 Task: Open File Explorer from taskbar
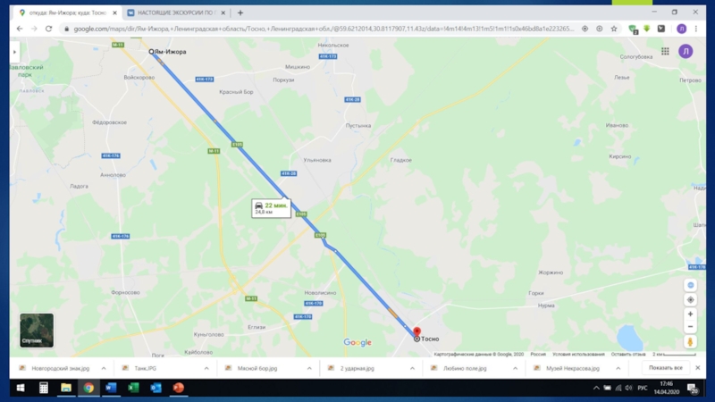(65, 388)
